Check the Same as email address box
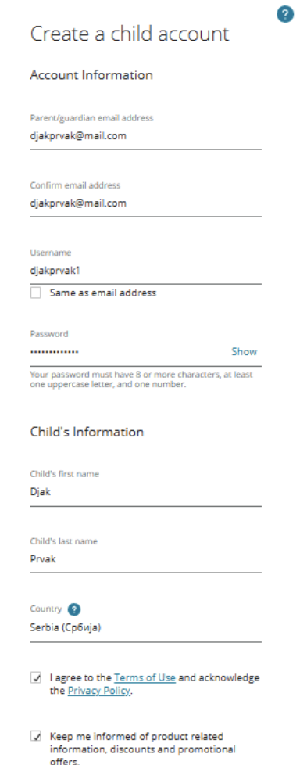The height and width of the screenshot is (765, 300). coord(36,293)
